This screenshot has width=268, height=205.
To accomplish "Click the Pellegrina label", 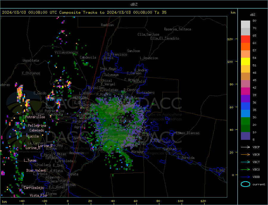I will 37,126.
